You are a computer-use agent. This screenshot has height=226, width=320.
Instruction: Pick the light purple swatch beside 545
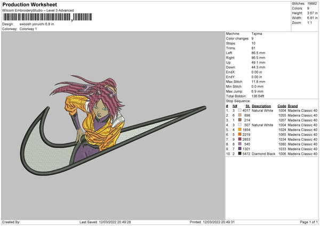[239, 144]
